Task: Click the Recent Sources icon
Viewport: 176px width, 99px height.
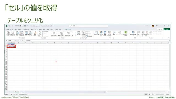Action: [30, 34]
